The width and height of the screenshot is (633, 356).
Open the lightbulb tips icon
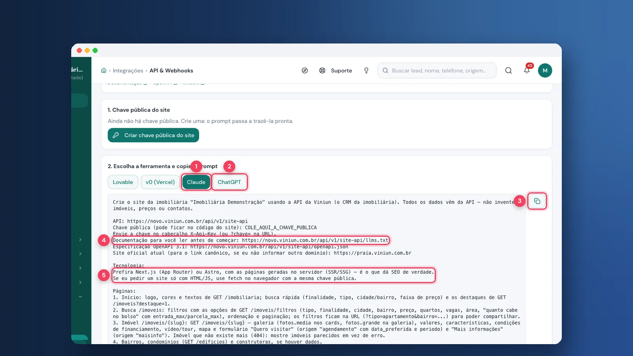point(366,70)
